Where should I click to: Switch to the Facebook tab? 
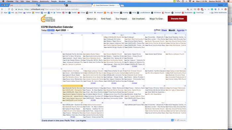point(51,5)
